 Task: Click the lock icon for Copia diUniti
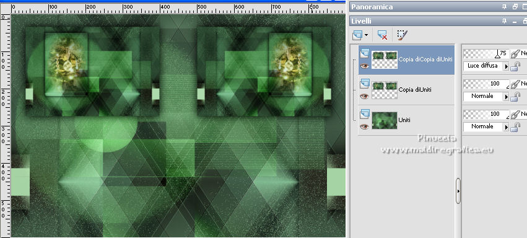(x=515, y=97)
